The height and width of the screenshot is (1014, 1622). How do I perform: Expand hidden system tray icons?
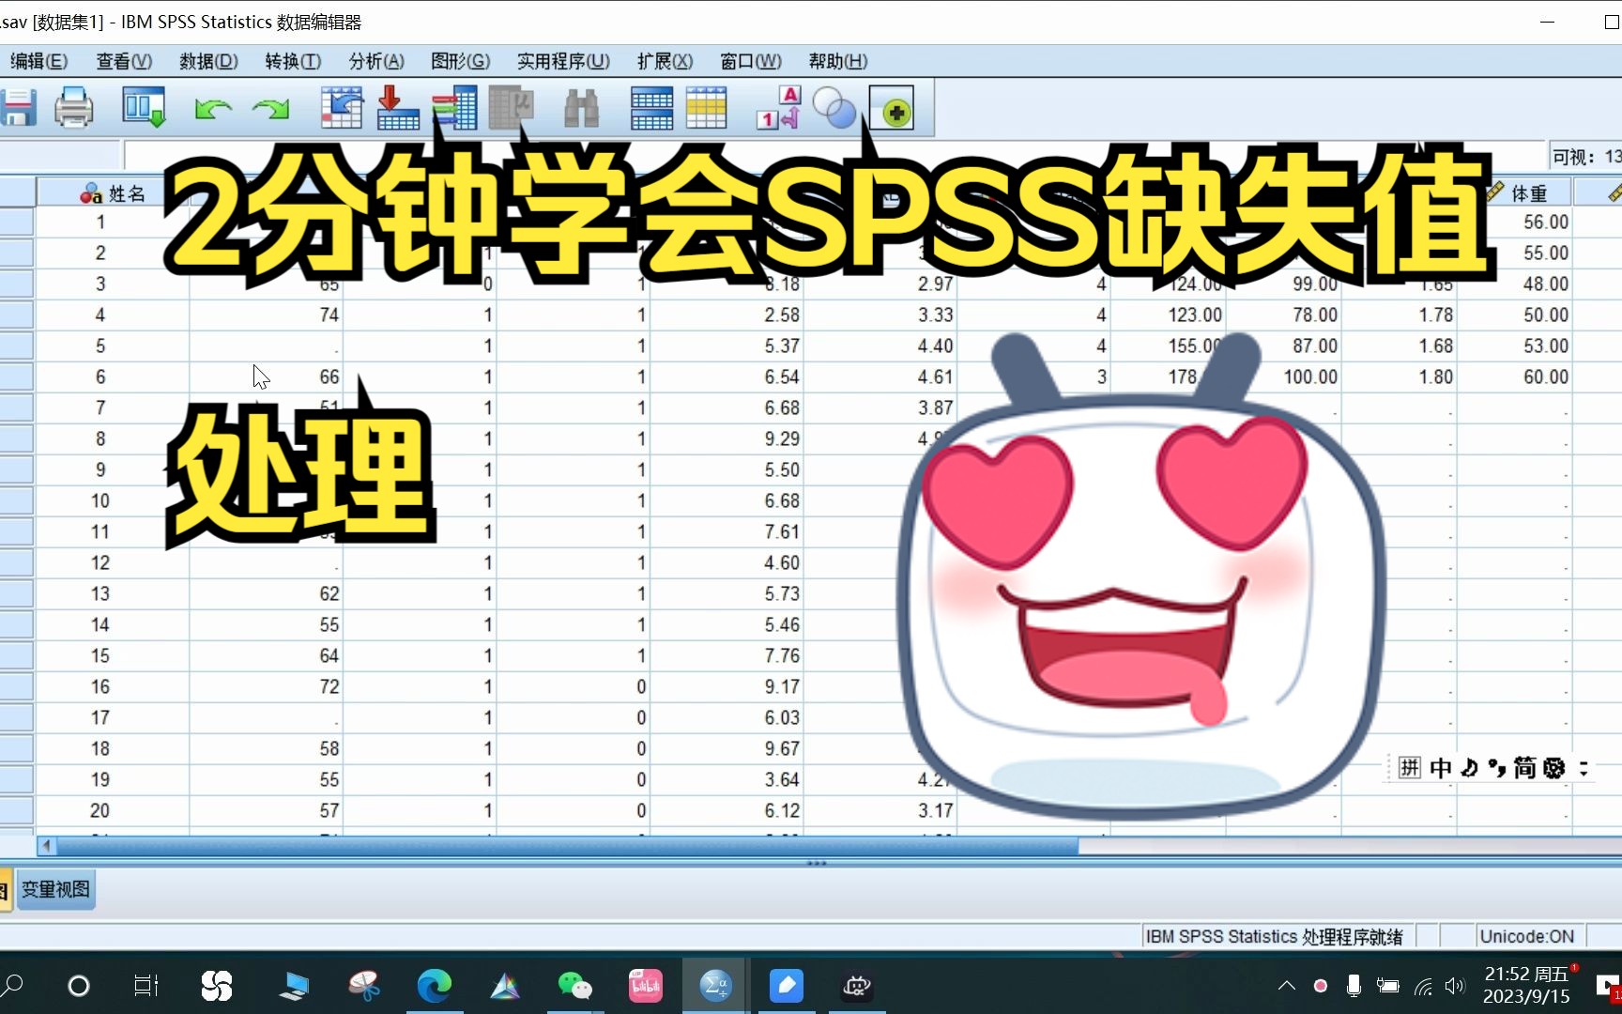click(x=1286, y=986)
